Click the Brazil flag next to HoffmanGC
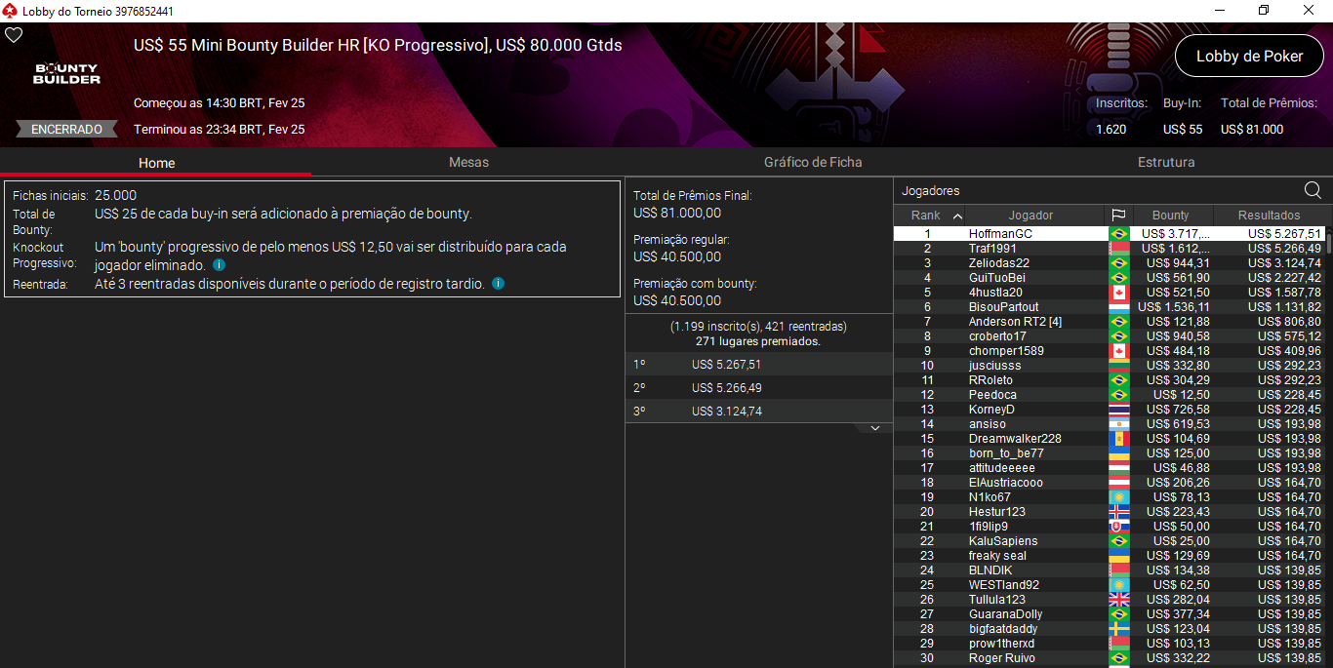 [x=1118, y=233]
